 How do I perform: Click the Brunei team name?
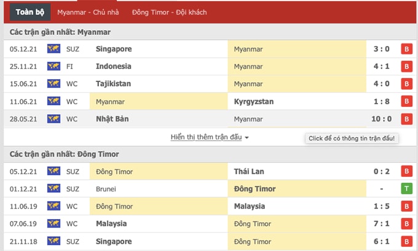pos(106,189)
